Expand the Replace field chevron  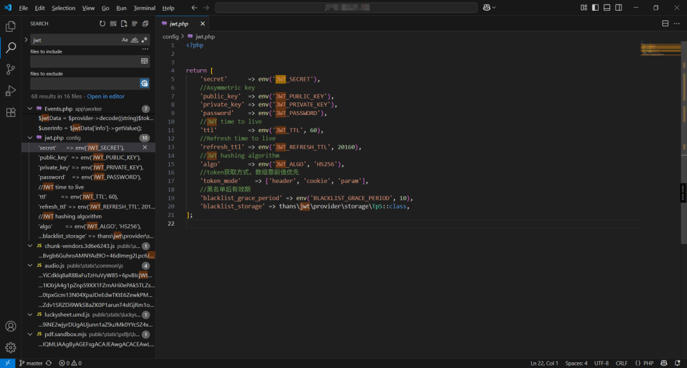point(26,39)
